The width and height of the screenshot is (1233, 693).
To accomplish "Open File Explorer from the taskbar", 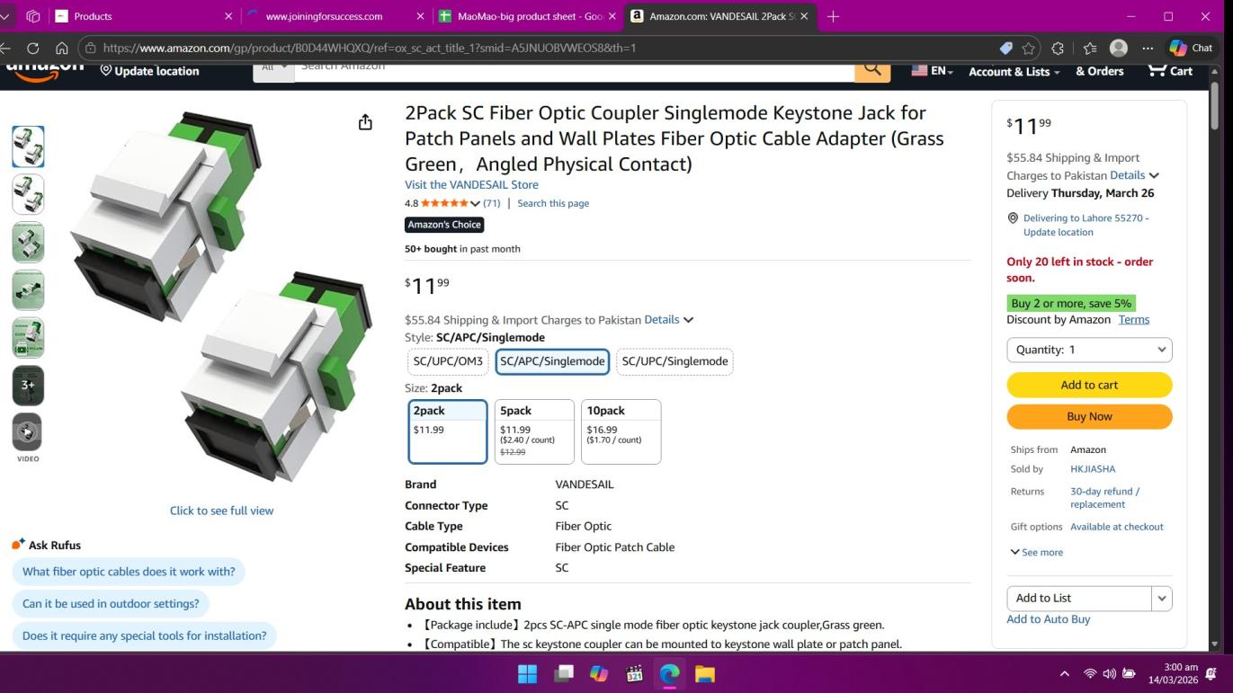I will [705, 674].
